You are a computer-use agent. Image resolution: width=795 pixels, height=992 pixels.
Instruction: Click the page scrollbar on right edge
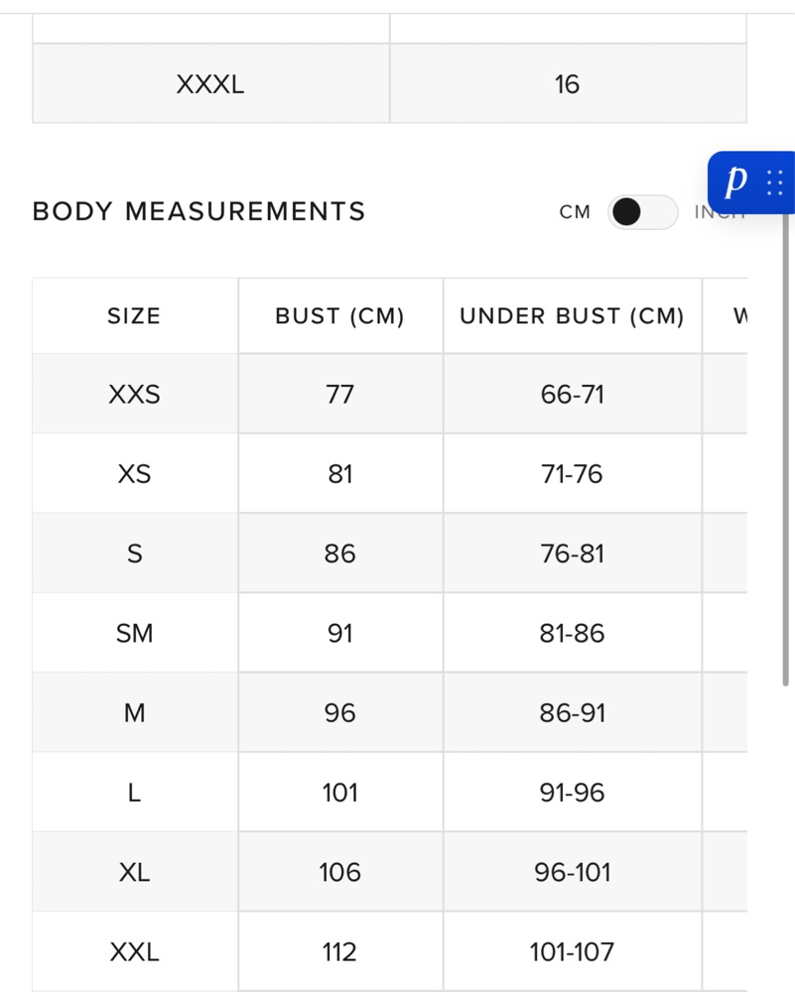785,449
